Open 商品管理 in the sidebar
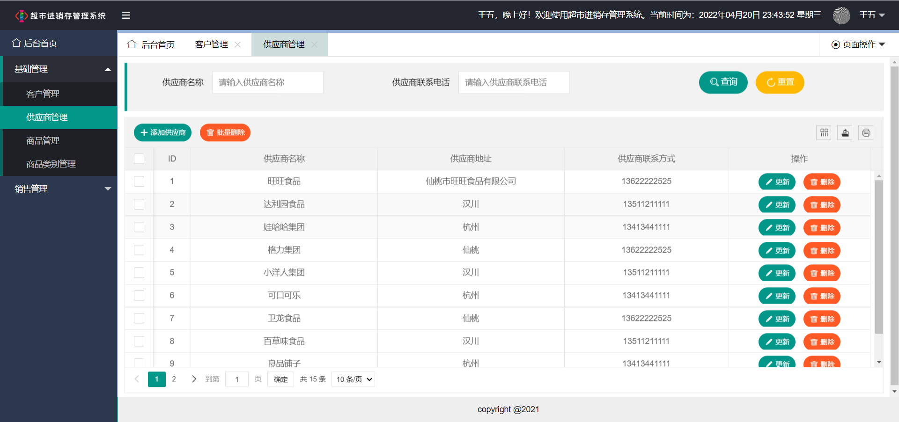Screen dimensions: 899x422 click(x=59, y=141)
